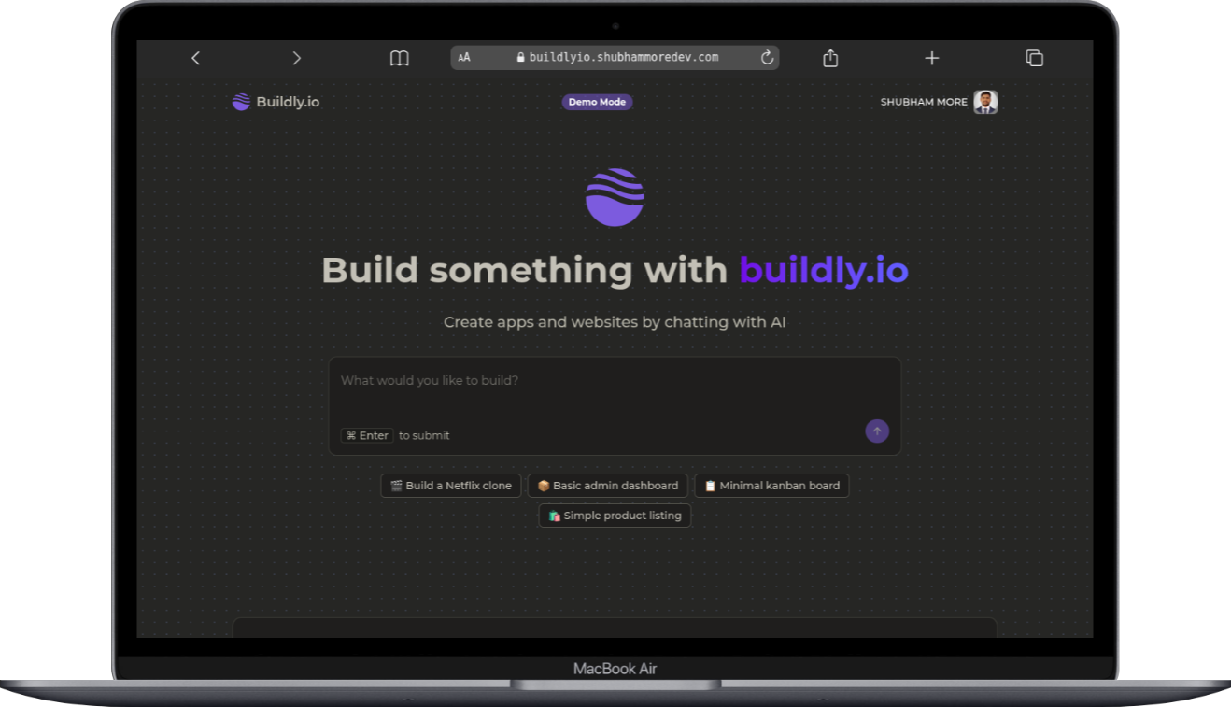This screenshot has height=707, width=1231.
Task: Select the Simple product listing suggestion
Action: tap(615, 515)
